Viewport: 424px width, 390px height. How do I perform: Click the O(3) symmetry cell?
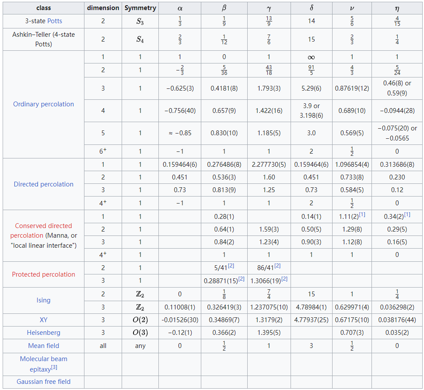[140, 333]
